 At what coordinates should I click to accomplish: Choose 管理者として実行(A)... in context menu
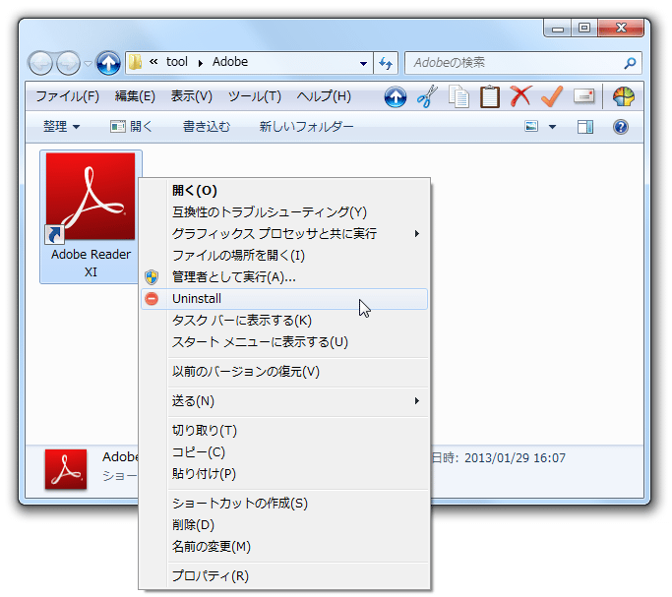click(x=284, y=277)
